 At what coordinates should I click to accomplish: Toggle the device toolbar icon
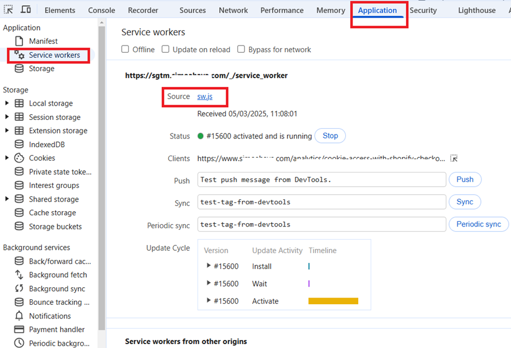(x=24, y=10)
